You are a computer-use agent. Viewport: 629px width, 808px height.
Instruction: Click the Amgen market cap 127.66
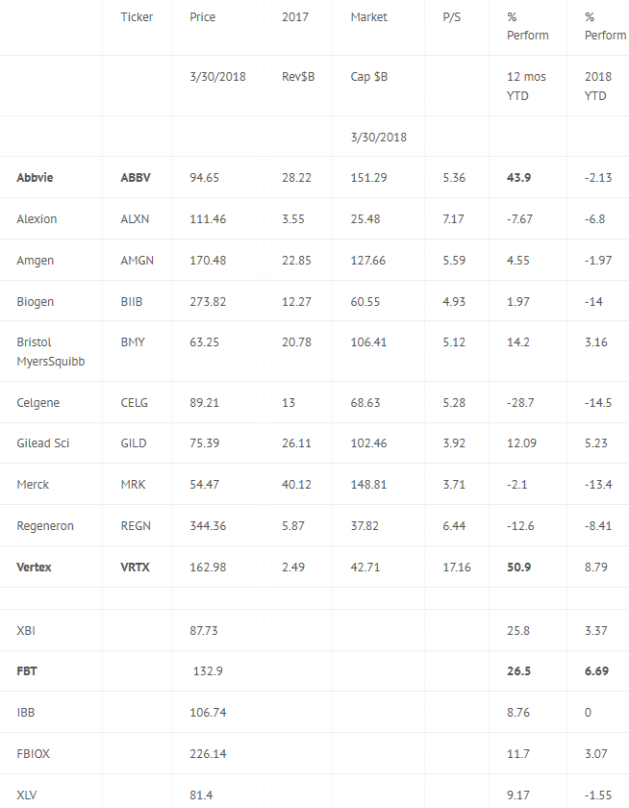[367, 261]
